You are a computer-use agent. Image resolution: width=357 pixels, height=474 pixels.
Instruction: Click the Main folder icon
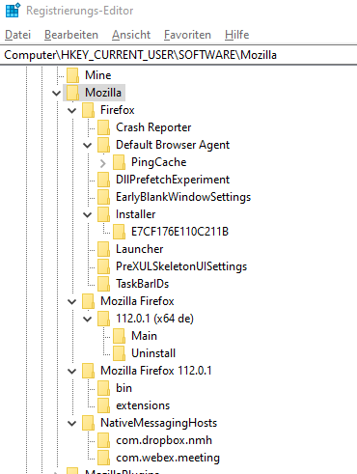click(119, 336)
